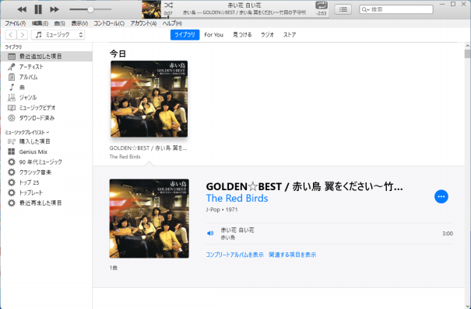This screenshot has width=471, height=309.
Task: Go forward with the right arrow button
Action: coord(23,35)
